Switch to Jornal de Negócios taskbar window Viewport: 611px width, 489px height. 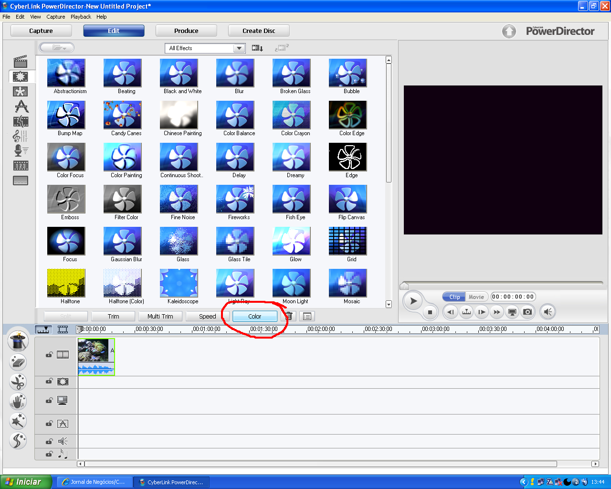(x=94, y=482)
